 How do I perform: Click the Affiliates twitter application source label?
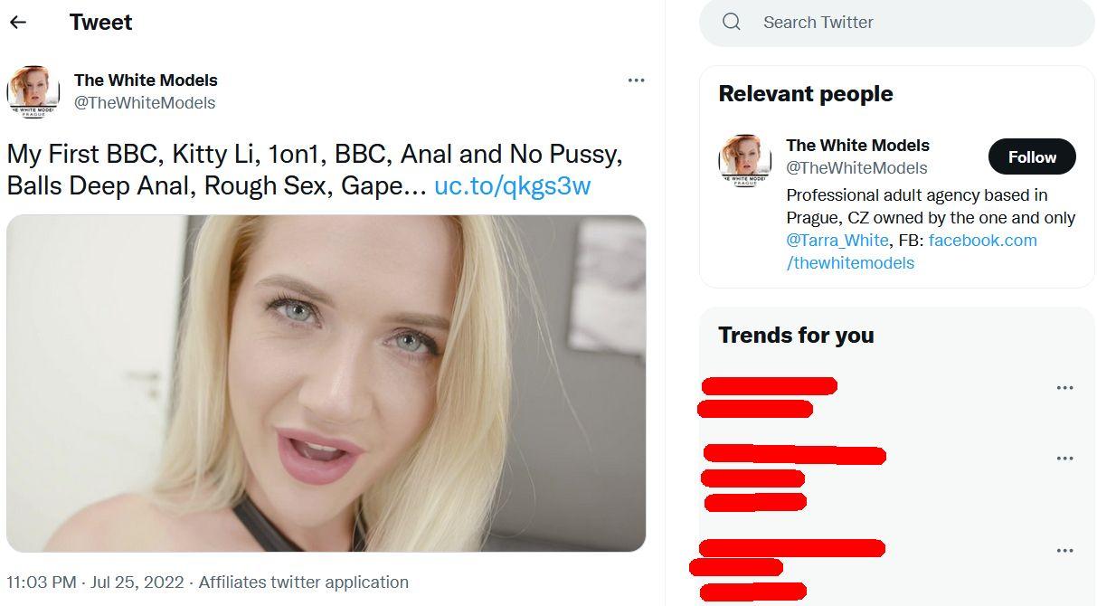coord(304,582)
